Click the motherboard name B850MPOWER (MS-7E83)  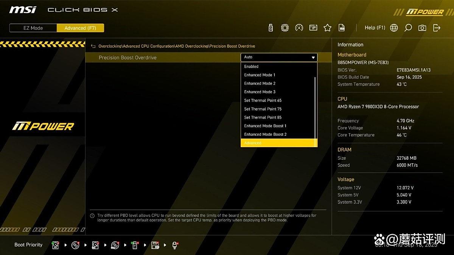[x=363, y=63]
